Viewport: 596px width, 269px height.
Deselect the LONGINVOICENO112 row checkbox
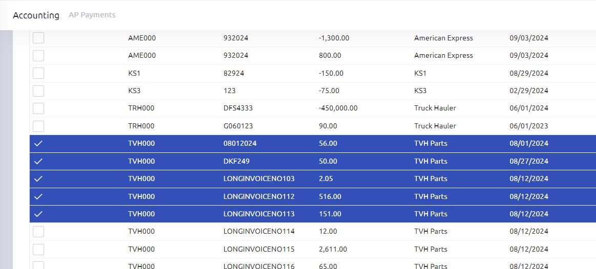[x=38, y=196]
